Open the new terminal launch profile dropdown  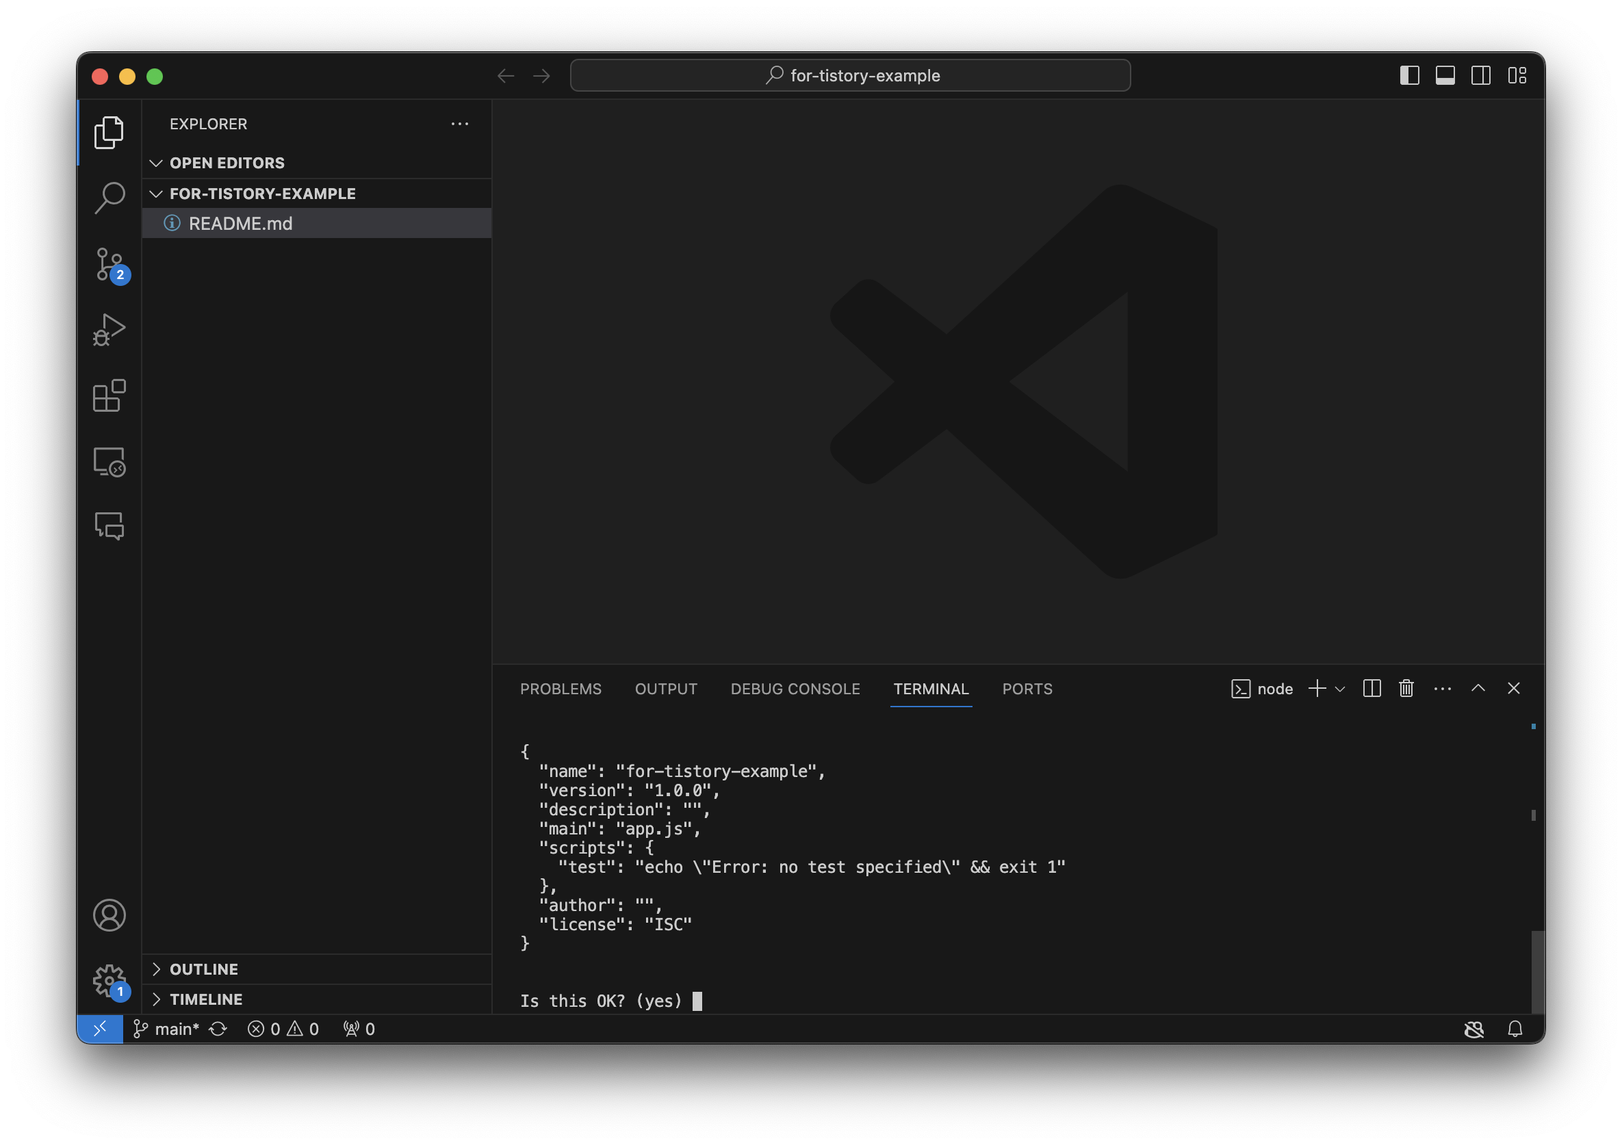[x=1340, y=689]
